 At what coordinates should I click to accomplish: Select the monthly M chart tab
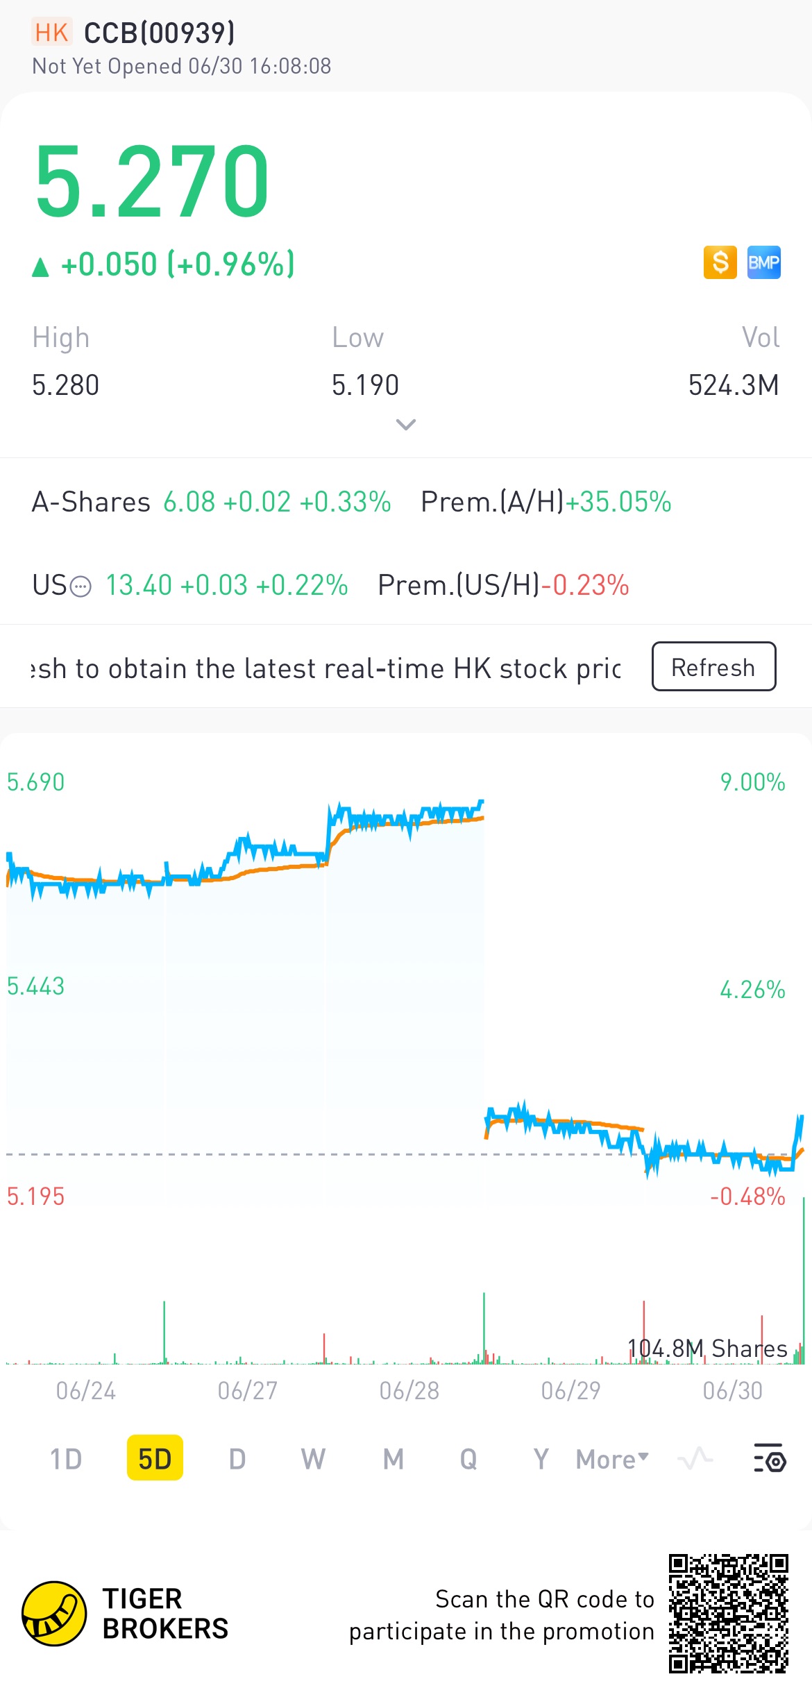click(393, 1459)
